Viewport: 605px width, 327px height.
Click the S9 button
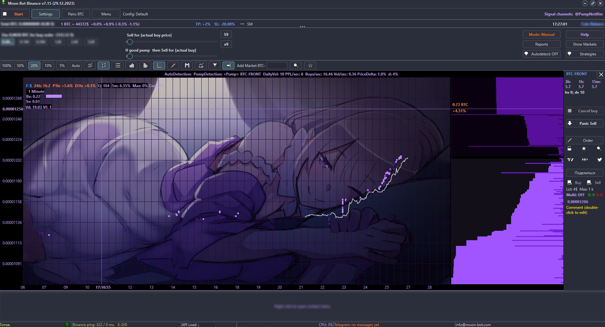click(226, 35)
